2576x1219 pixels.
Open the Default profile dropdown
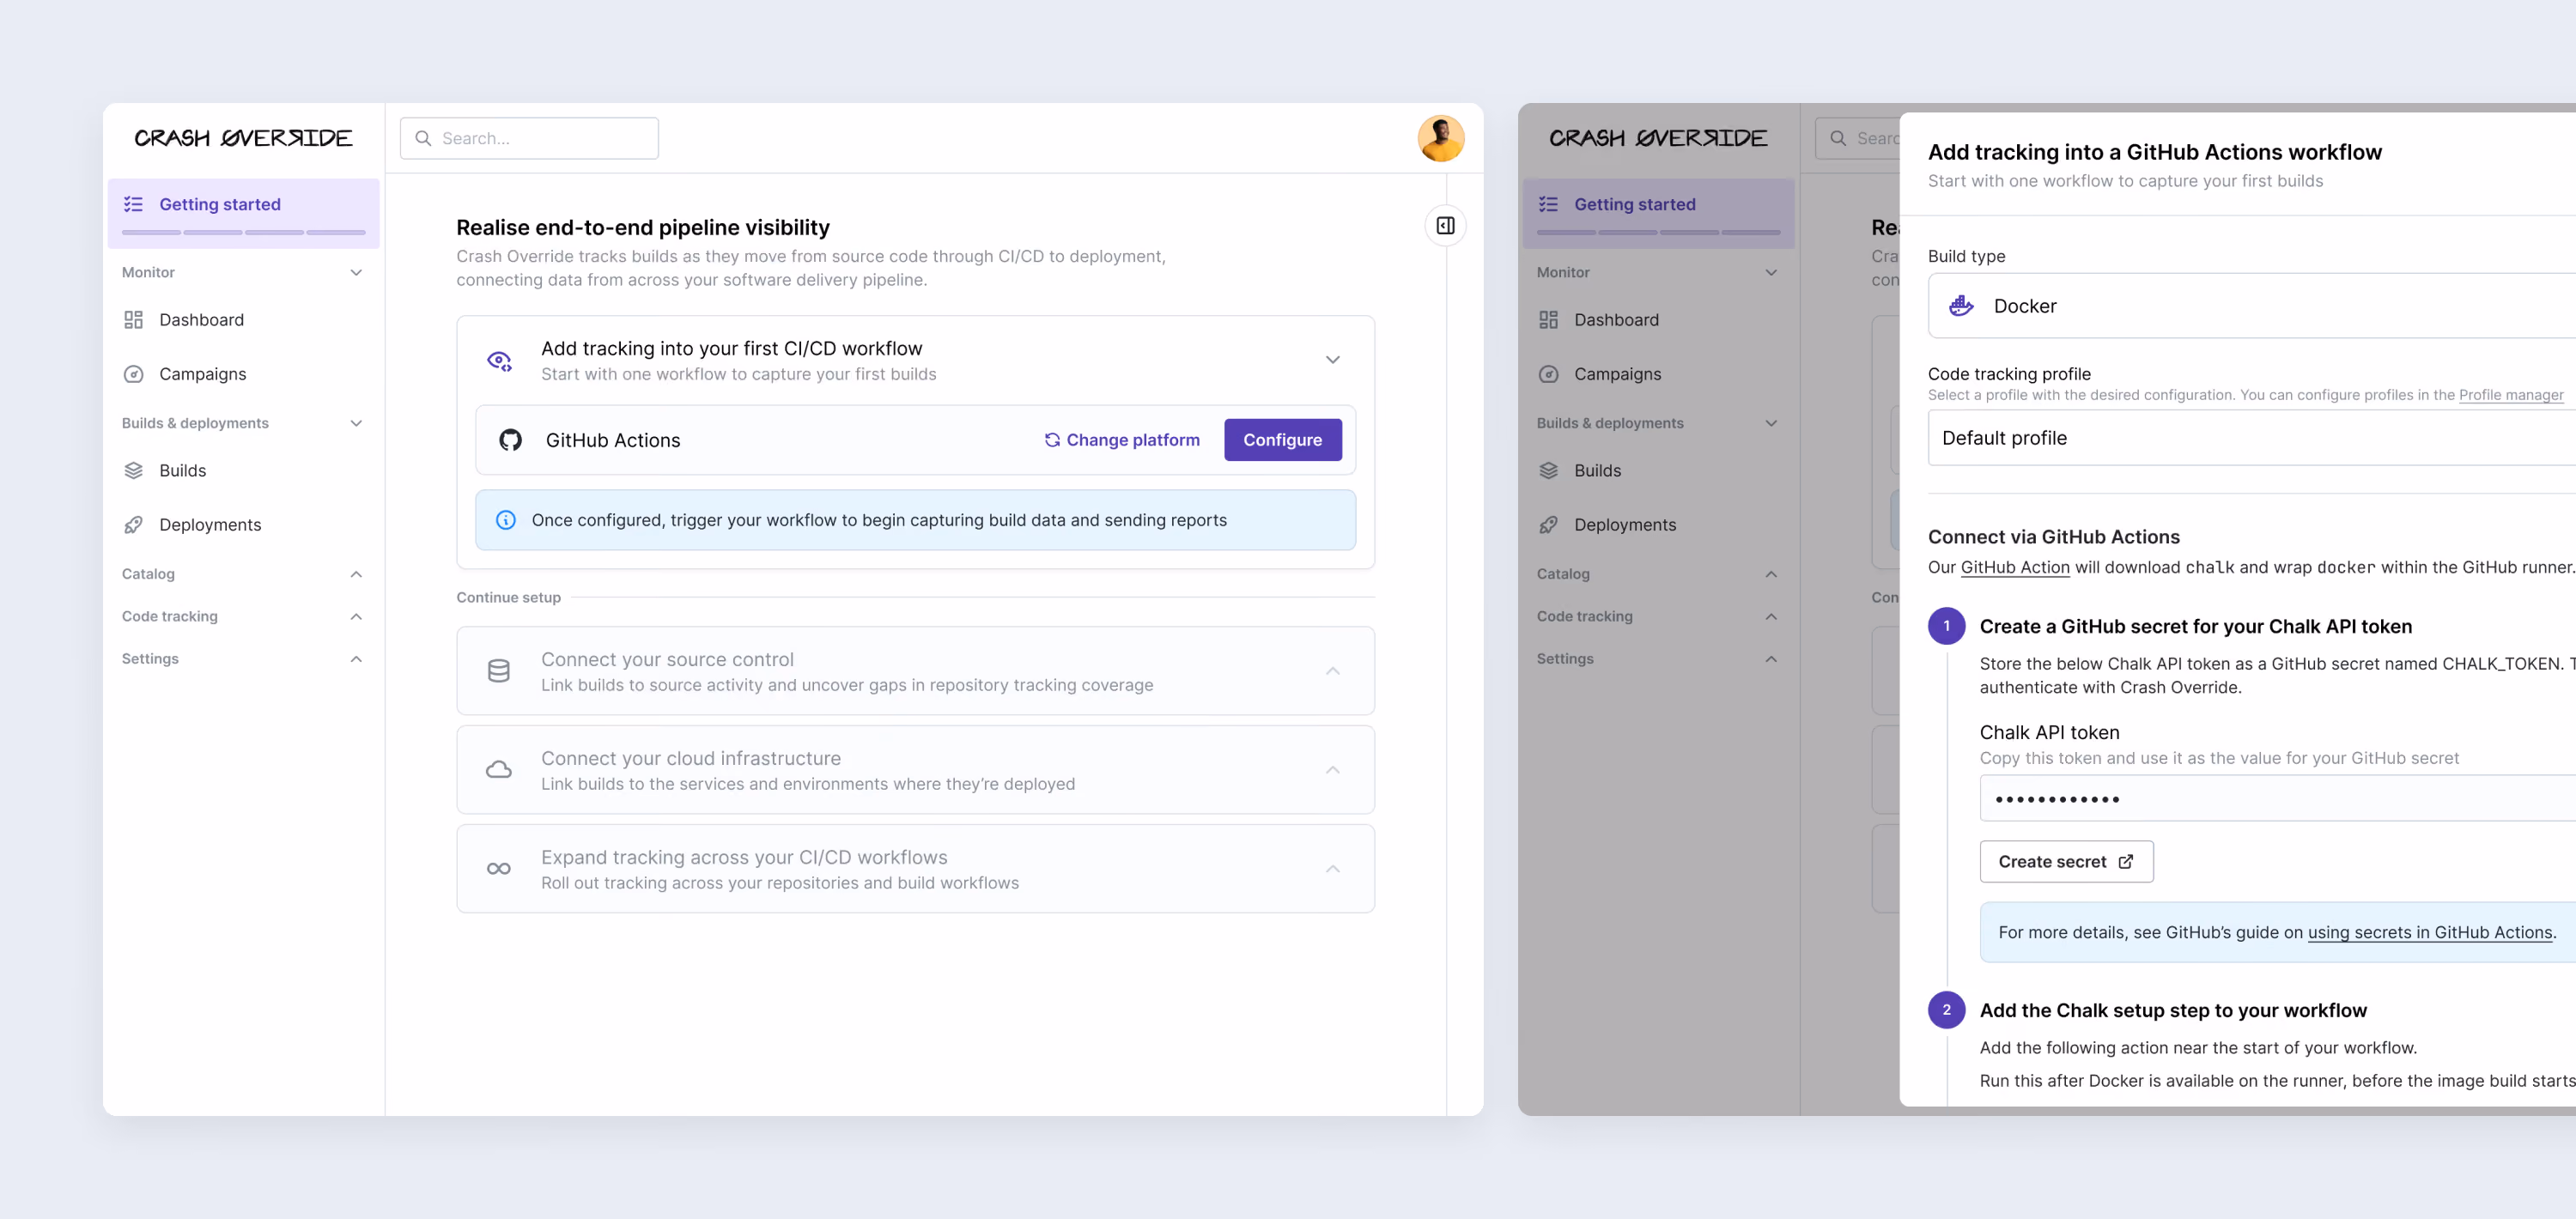point(2252,438)
